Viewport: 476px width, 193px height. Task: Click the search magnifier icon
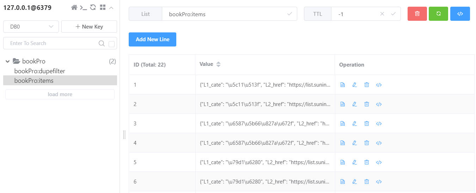(x=102, y=43)
